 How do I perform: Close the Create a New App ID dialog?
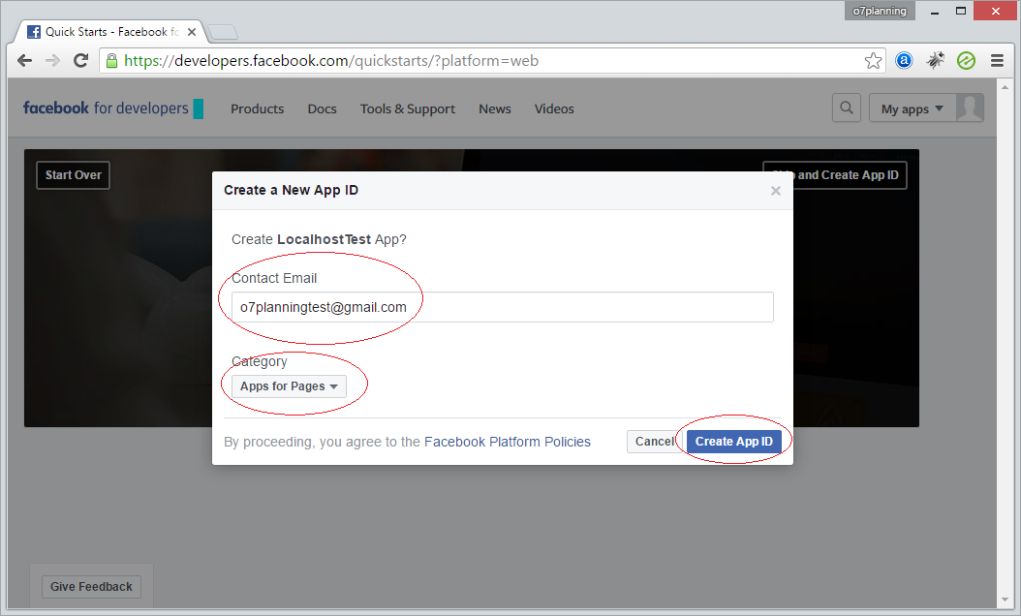(x=776, y=191)
